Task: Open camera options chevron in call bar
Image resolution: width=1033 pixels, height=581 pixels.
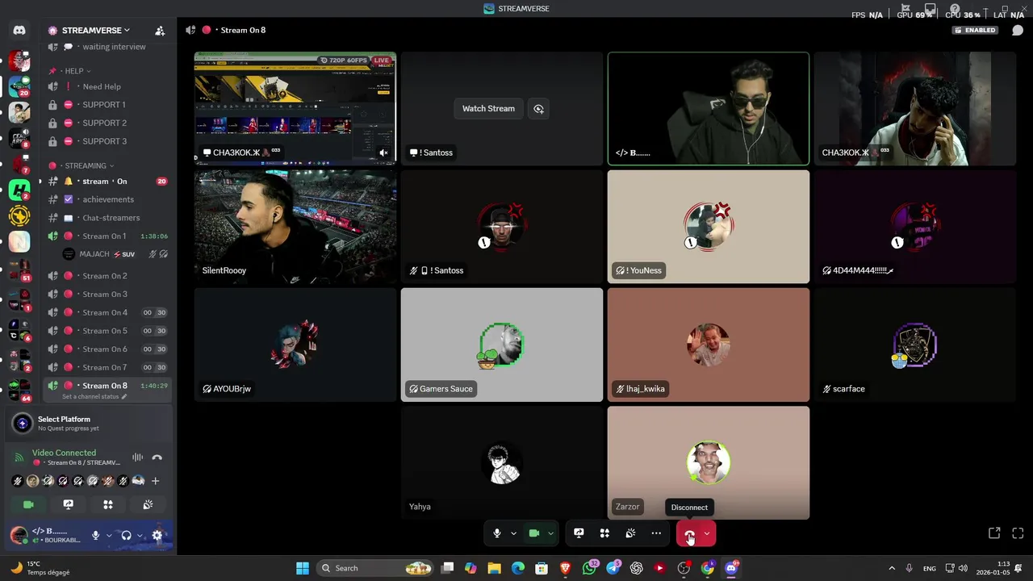Action: (550, 533)
